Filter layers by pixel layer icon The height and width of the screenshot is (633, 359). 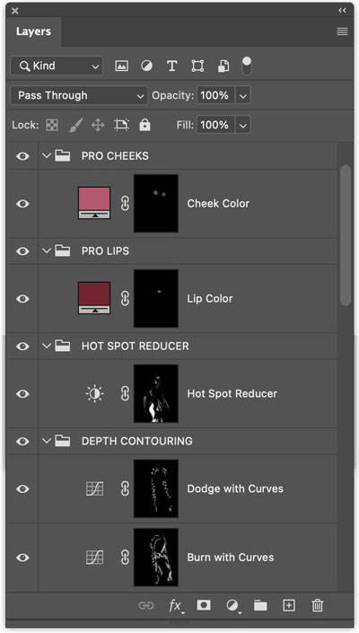(121, 66)
